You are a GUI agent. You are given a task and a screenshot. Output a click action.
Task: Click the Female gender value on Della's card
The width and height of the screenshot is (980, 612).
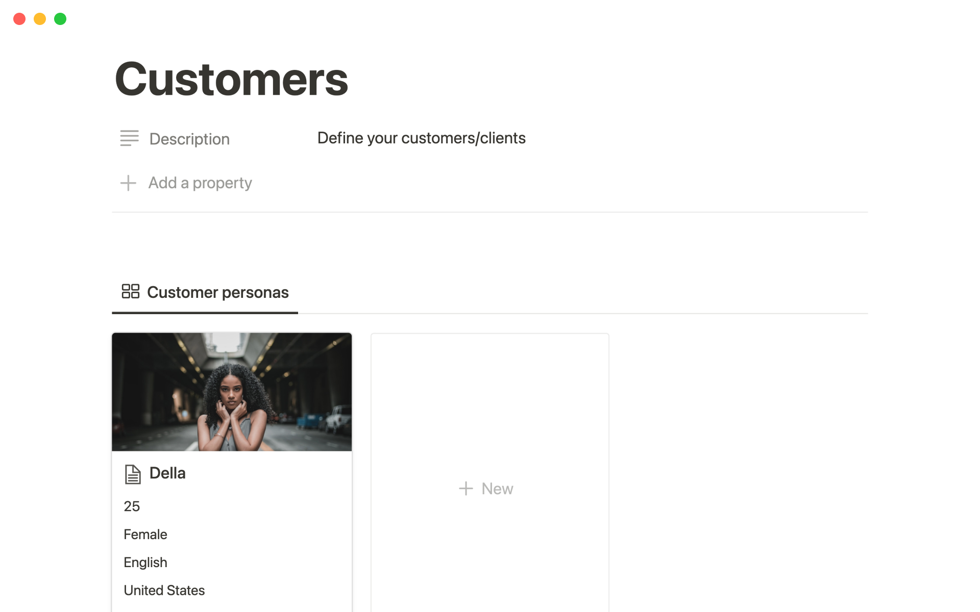point(145,534)
